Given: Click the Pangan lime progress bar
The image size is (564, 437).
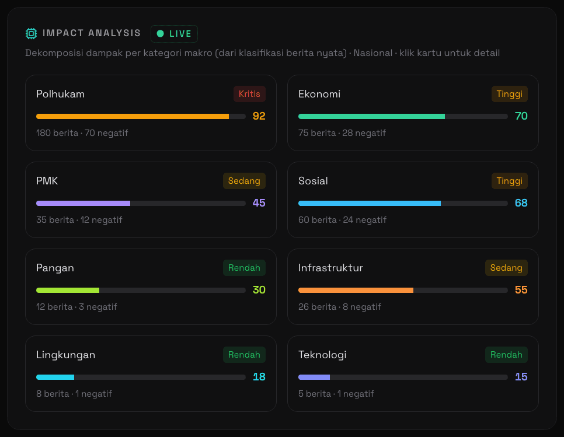Looking at the screenshot, I should click(x=141, y=291).
